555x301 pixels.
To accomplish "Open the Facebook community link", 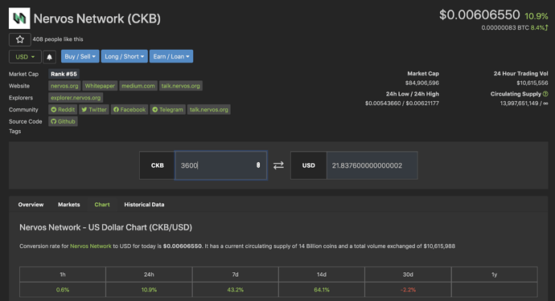I will click(x=129, y=109).
